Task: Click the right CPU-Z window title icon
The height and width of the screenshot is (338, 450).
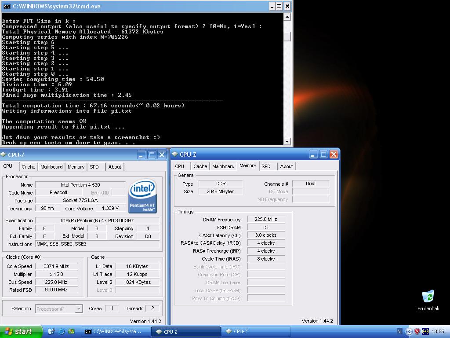Action: coord(175,154)
